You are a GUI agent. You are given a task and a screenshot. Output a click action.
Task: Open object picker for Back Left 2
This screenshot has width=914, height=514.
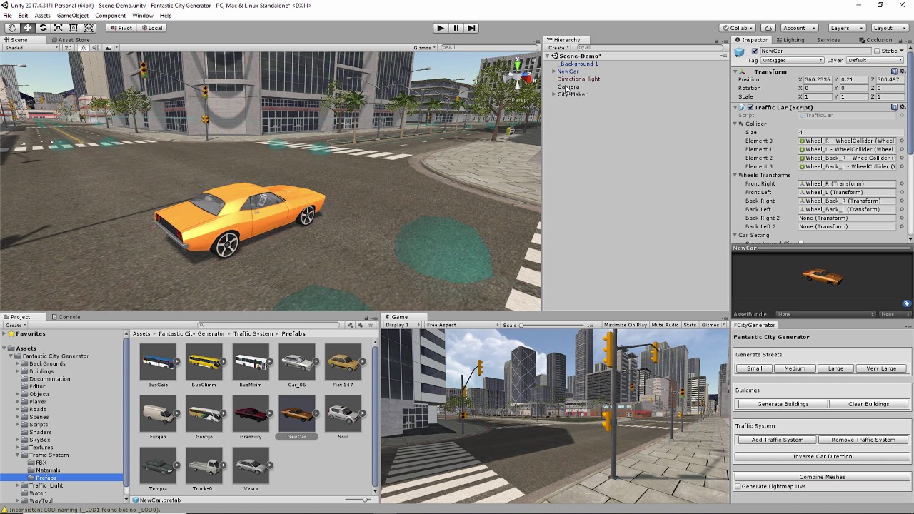click(x=902, y=226)
